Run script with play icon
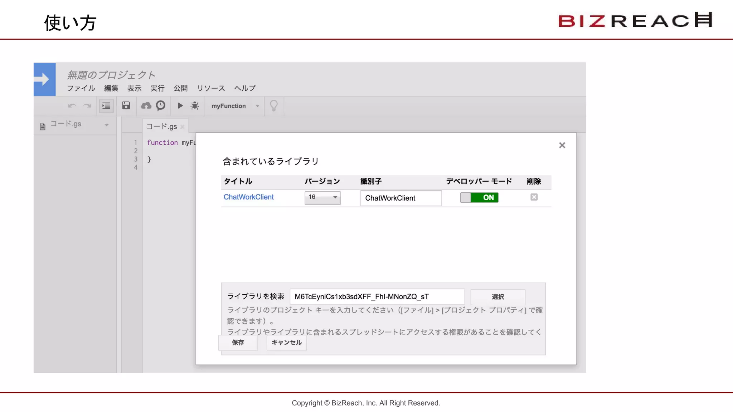Image resolution: width=733 pixels, height=412 pixels. pos(180,106)
